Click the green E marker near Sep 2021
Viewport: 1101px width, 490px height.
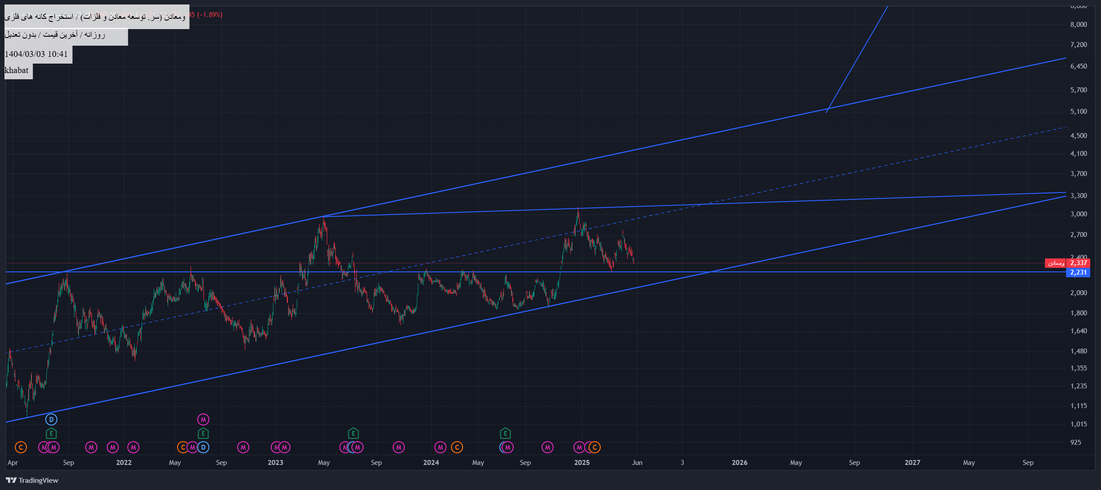(x=51, y=434)
